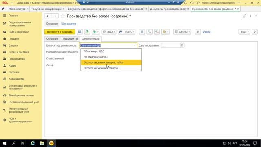The image size is (261, 147).
Task: Open the Еще menu button
Action: 244,32
